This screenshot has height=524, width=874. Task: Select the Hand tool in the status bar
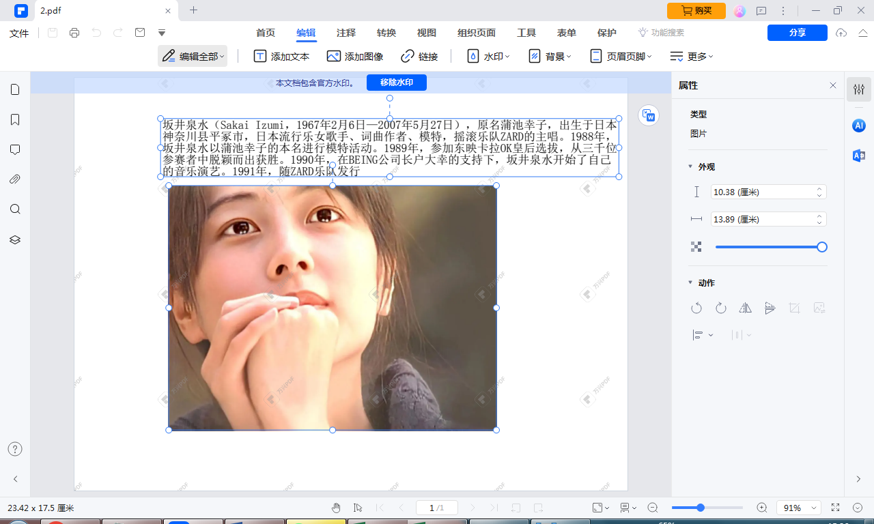(336, 508)
